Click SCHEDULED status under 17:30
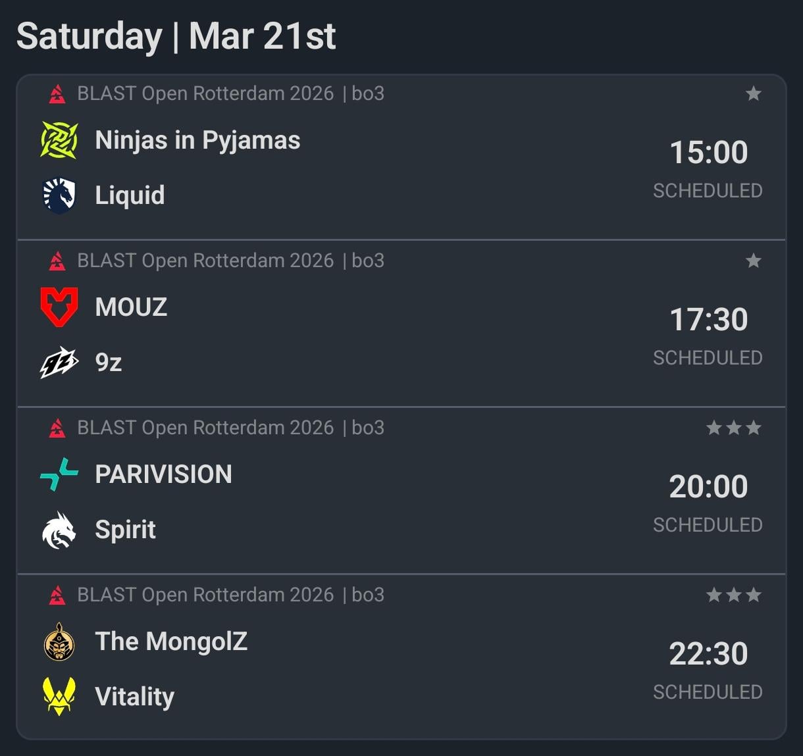 [708, 358]
